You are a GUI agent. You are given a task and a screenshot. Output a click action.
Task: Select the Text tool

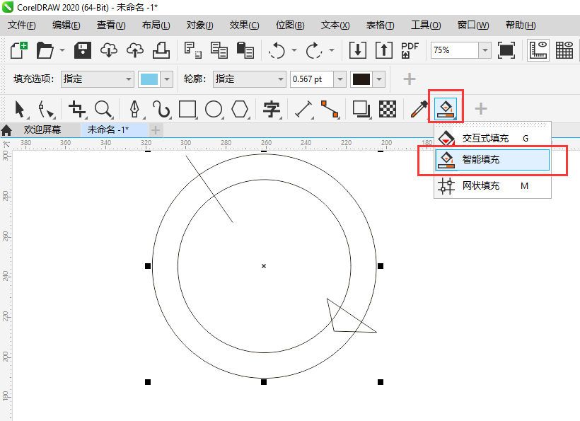coord(271,109)
